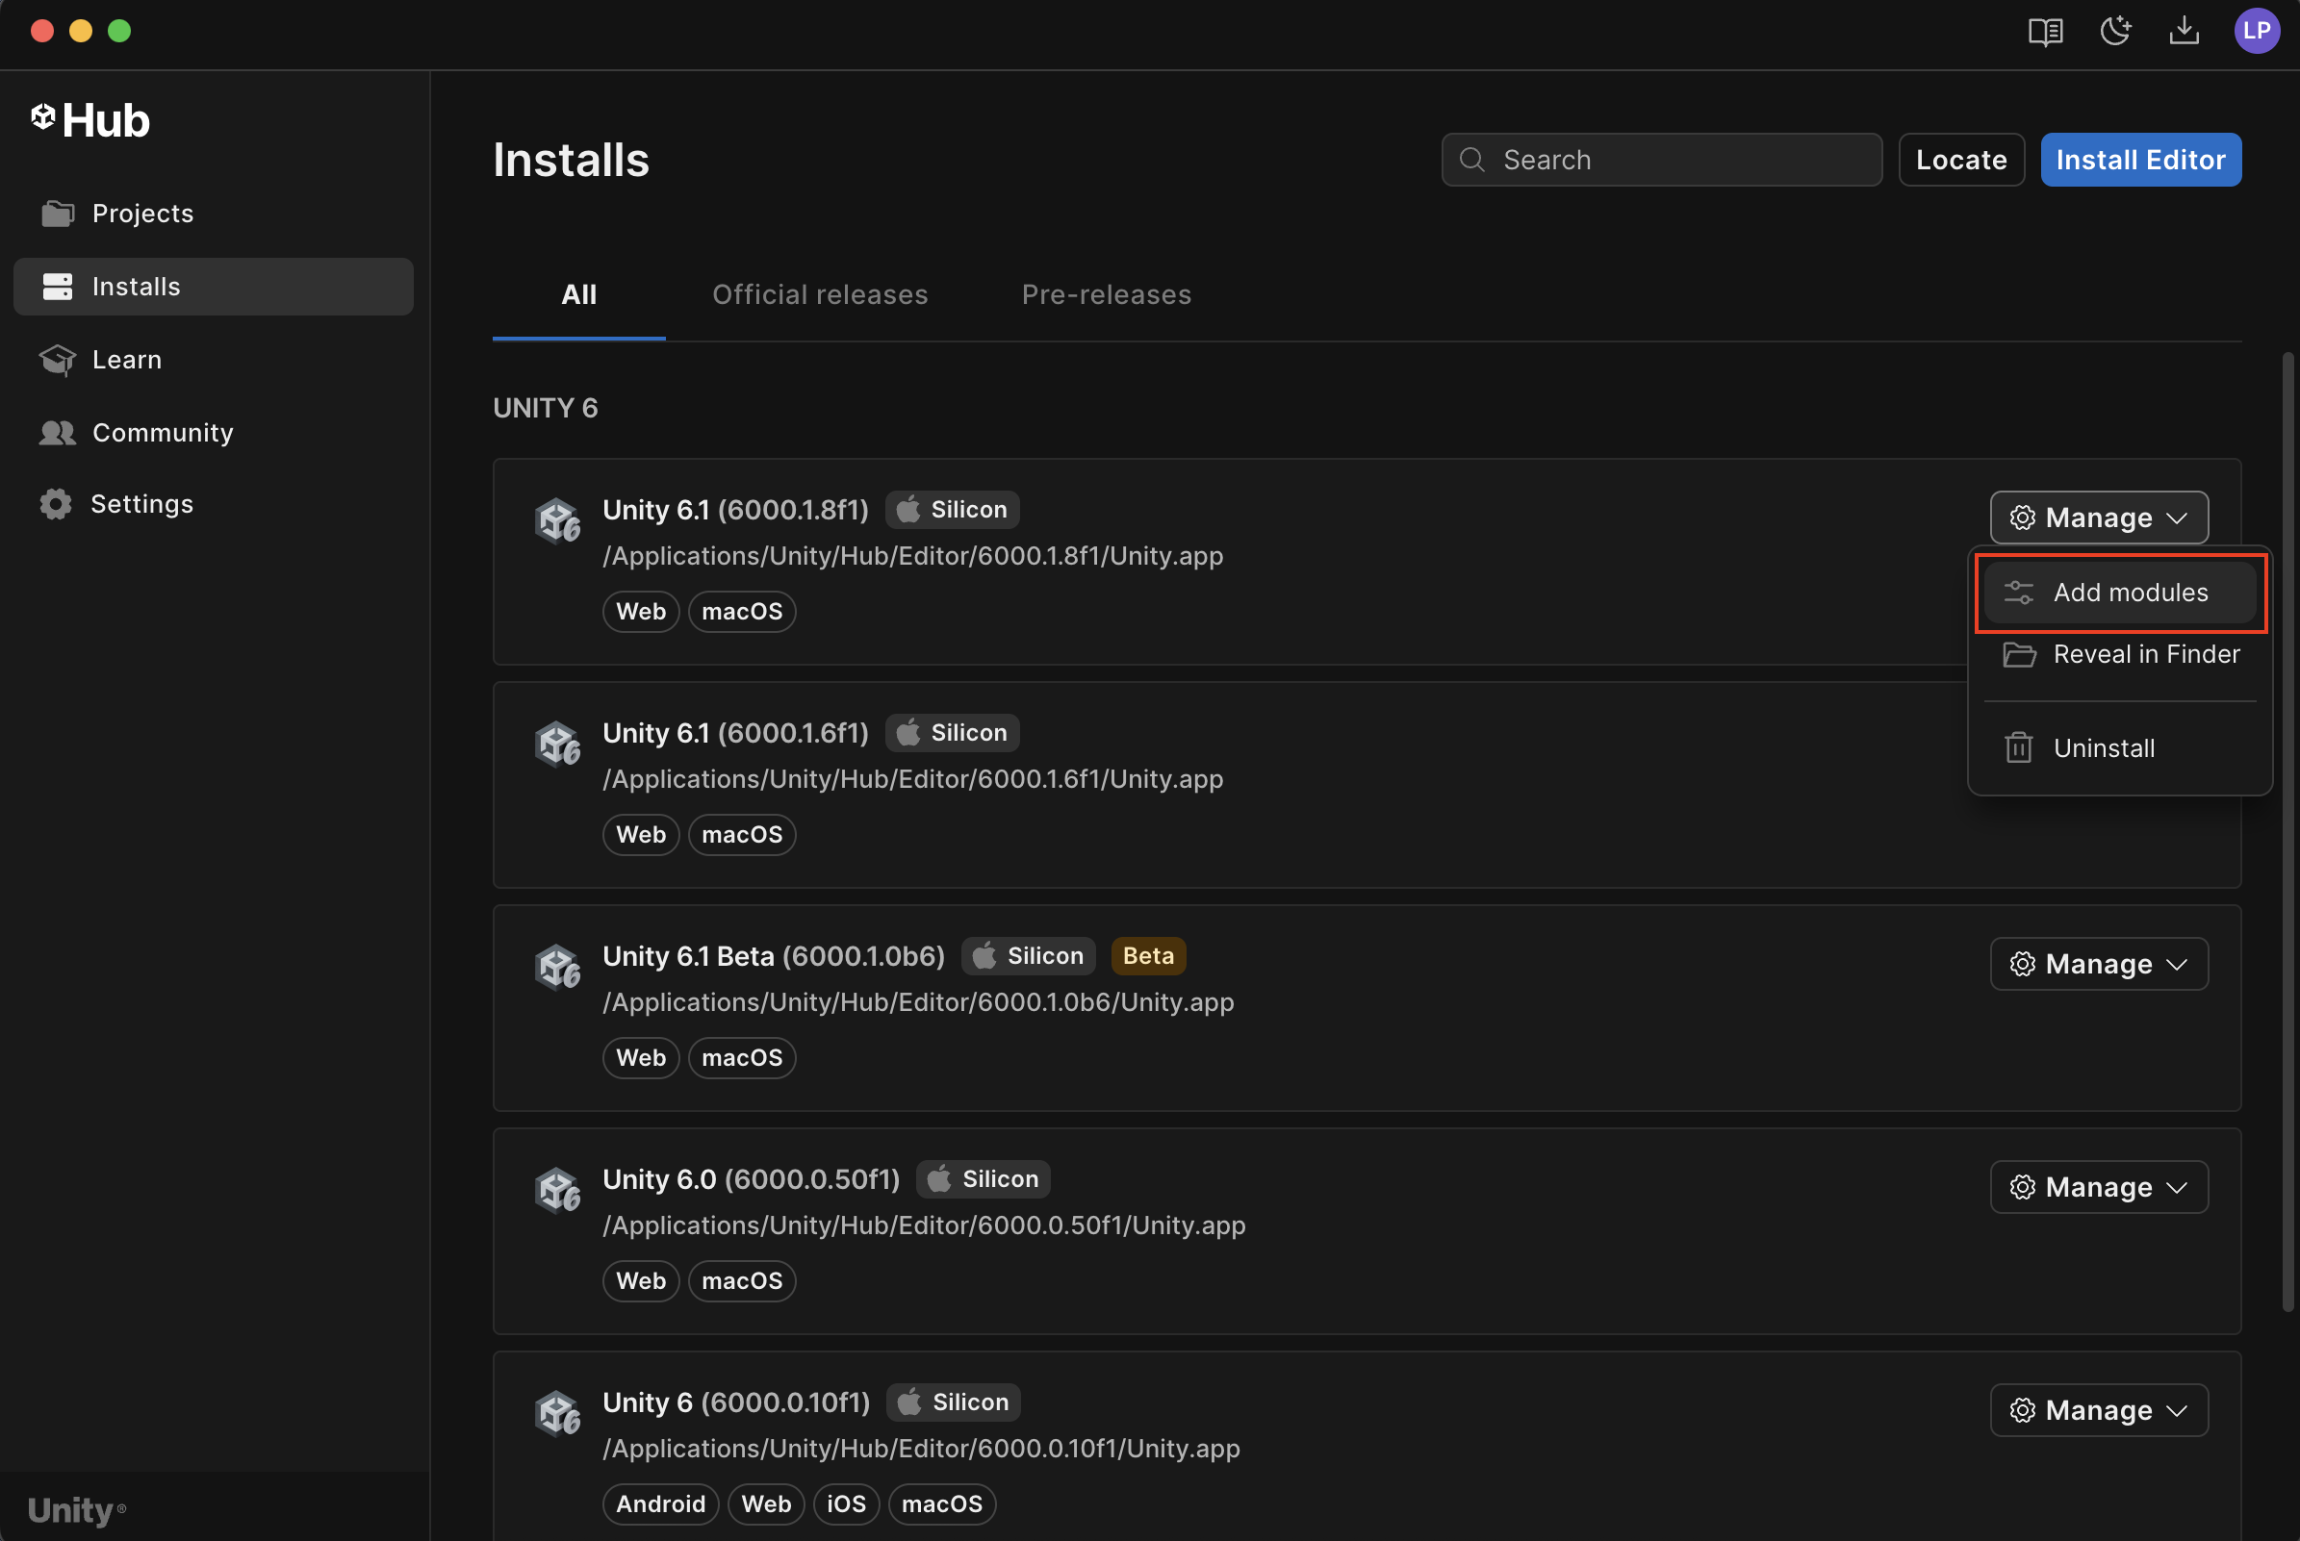
Task: Open the Manage dropdown for Unity 6.0
Action: coord(2099,1187)
